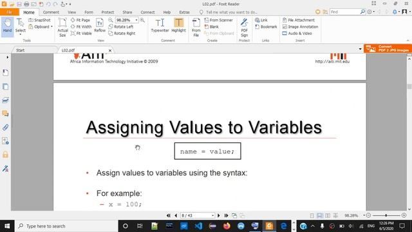Image resolution: width=412 pixels, height=232 pixels.
Task: Rotate the page right
Action: (x=122, y=34)
